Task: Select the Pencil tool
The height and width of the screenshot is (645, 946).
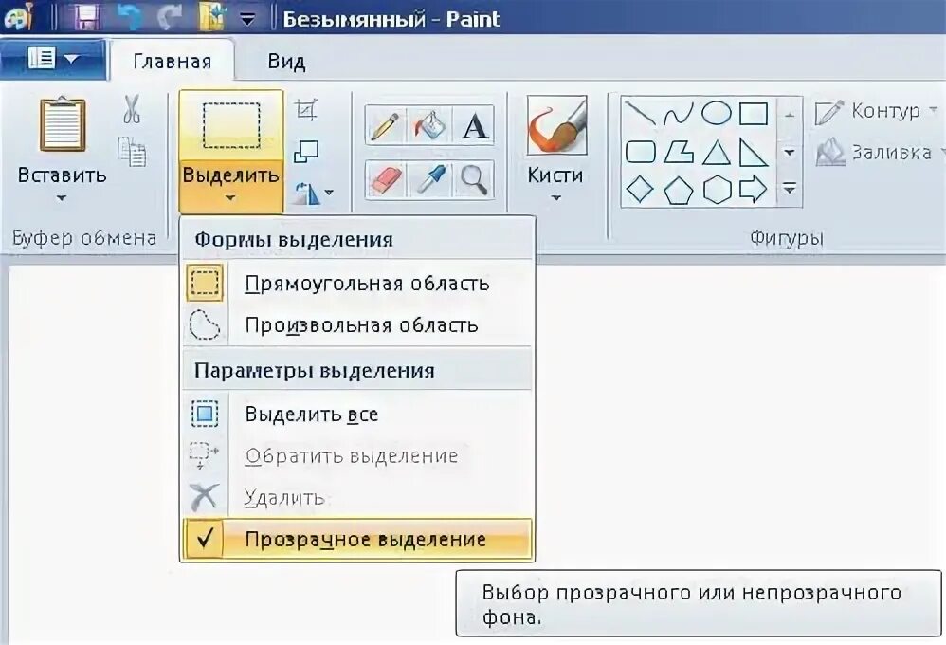Action: [384, 123]
